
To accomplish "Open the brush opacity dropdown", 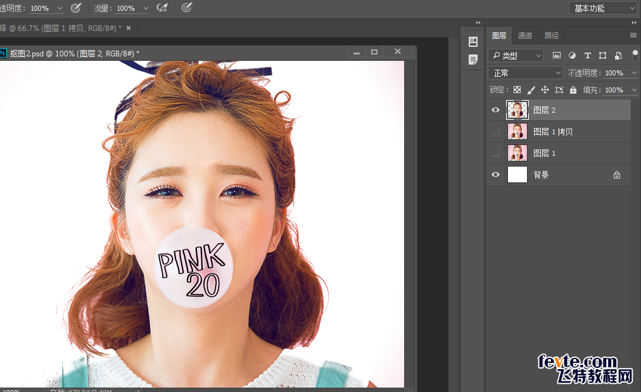I will pyautogui.click(x=60, y=8).
